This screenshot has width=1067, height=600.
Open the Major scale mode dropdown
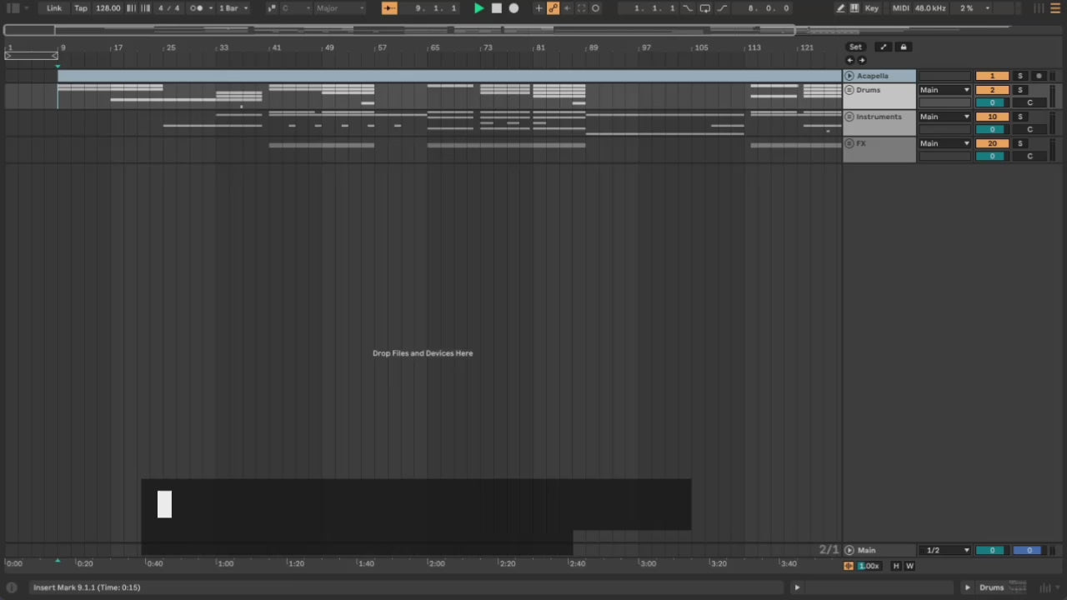(x=340, y=8)
